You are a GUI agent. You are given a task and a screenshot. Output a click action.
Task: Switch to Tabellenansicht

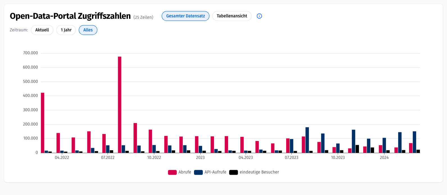(232, 16)
